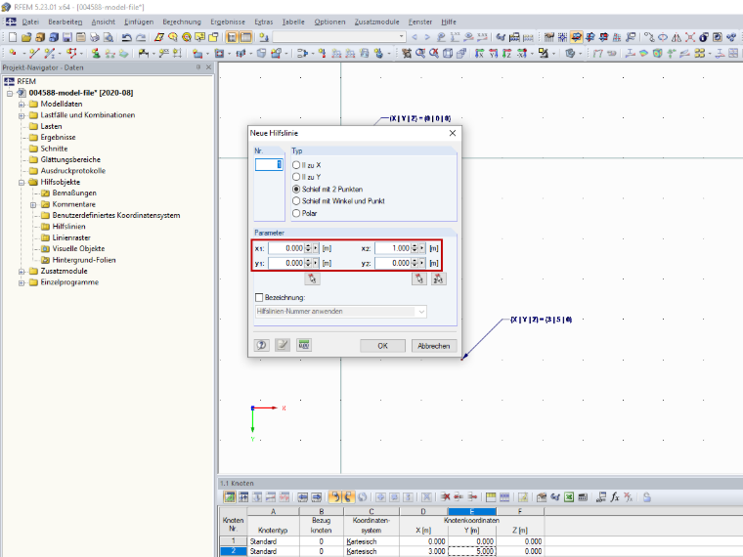Show view in Z direction

(507, 53)
